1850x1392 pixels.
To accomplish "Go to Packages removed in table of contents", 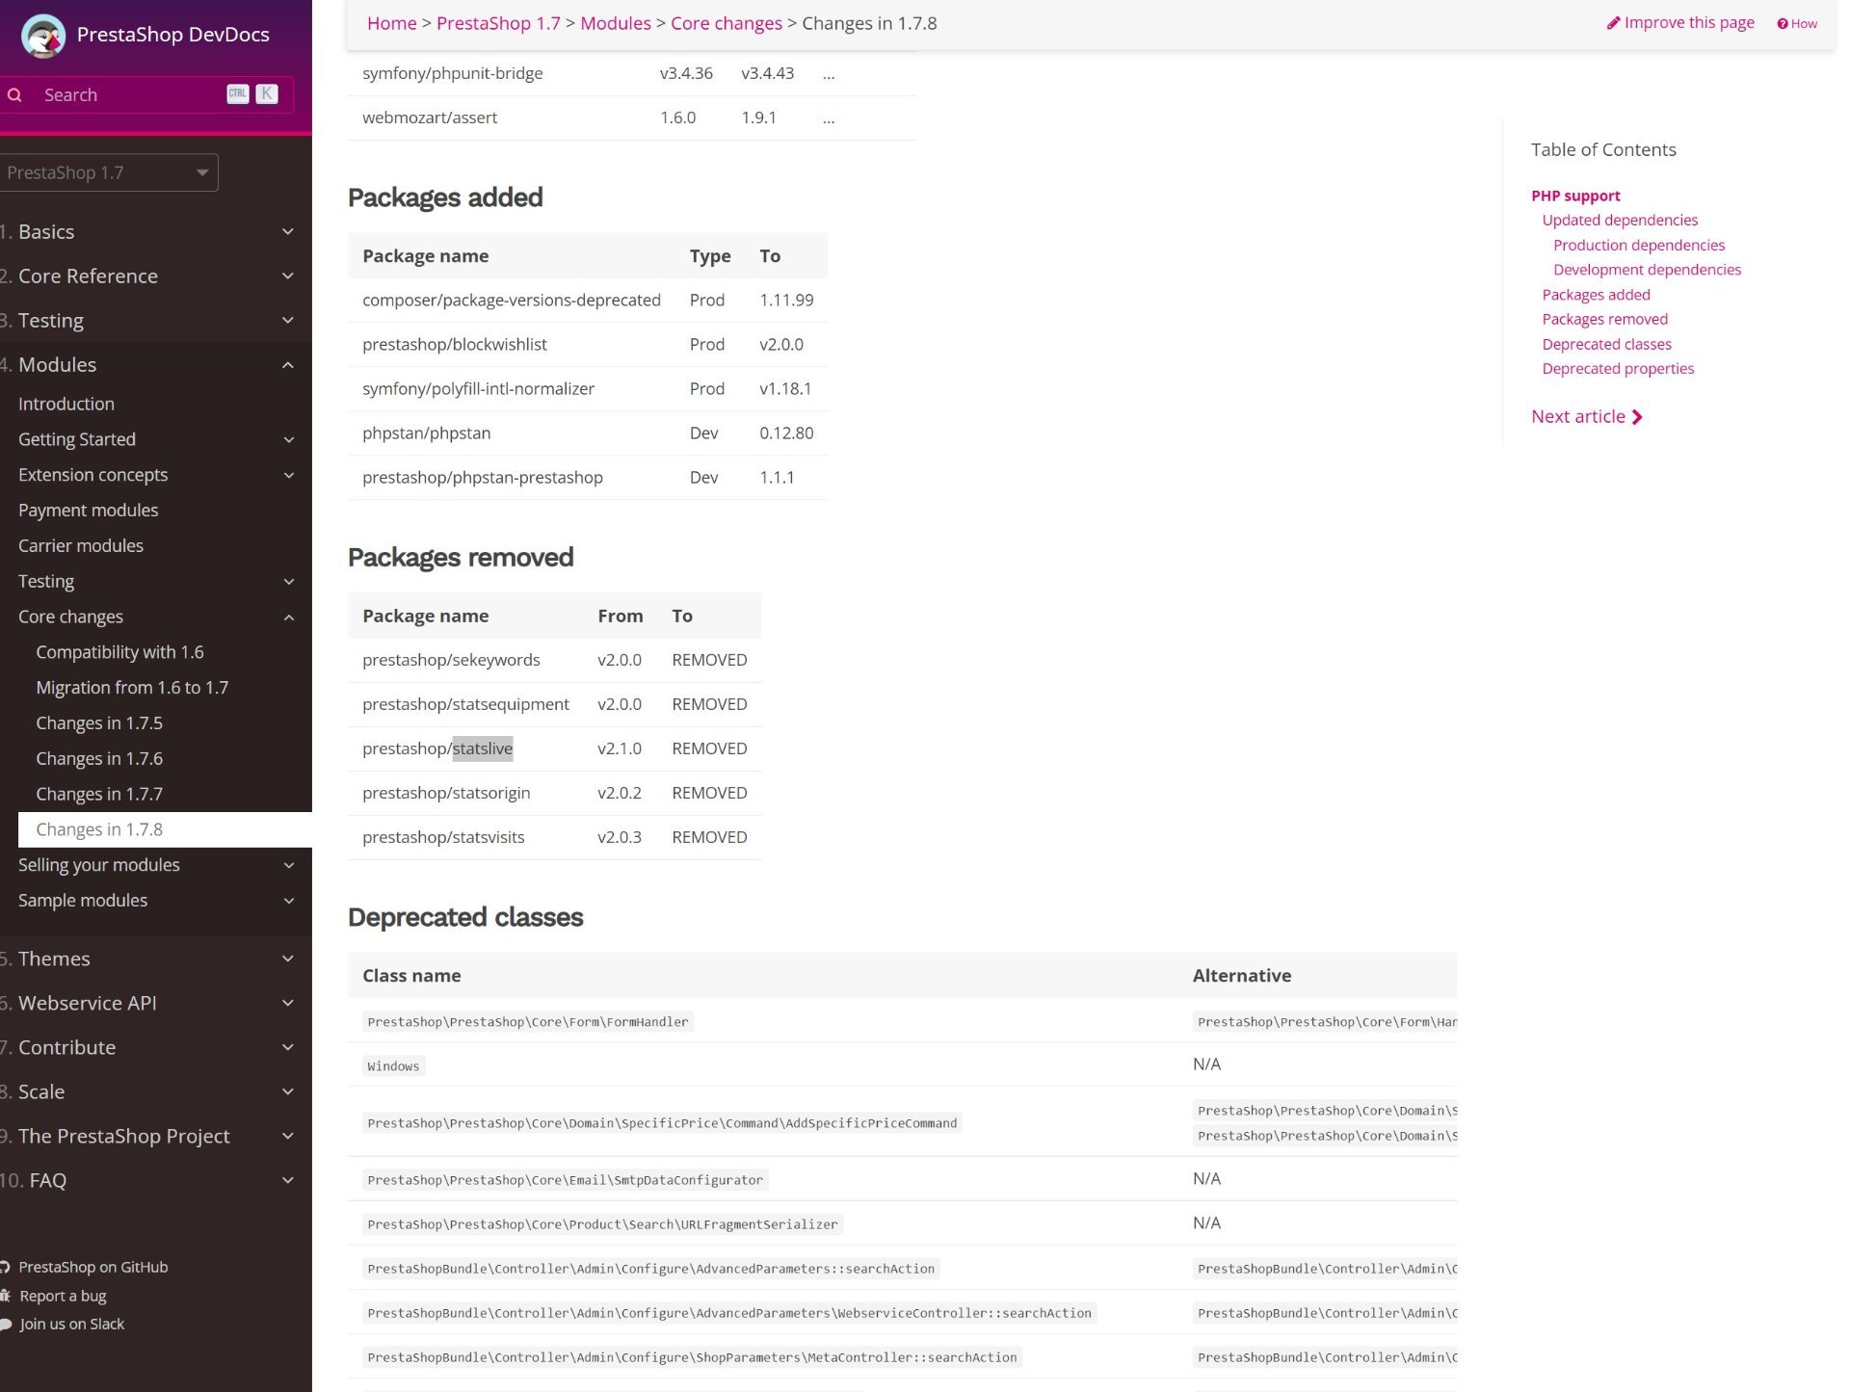I will [1604, 319].
